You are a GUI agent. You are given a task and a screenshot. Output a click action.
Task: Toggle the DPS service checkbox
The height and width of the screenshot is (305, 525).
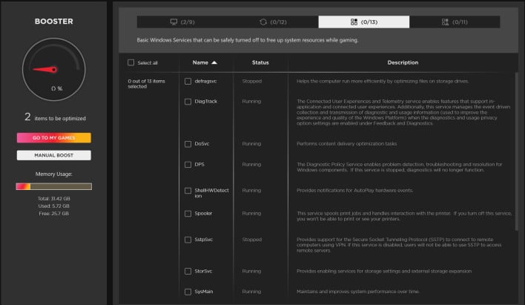(188, 164)
